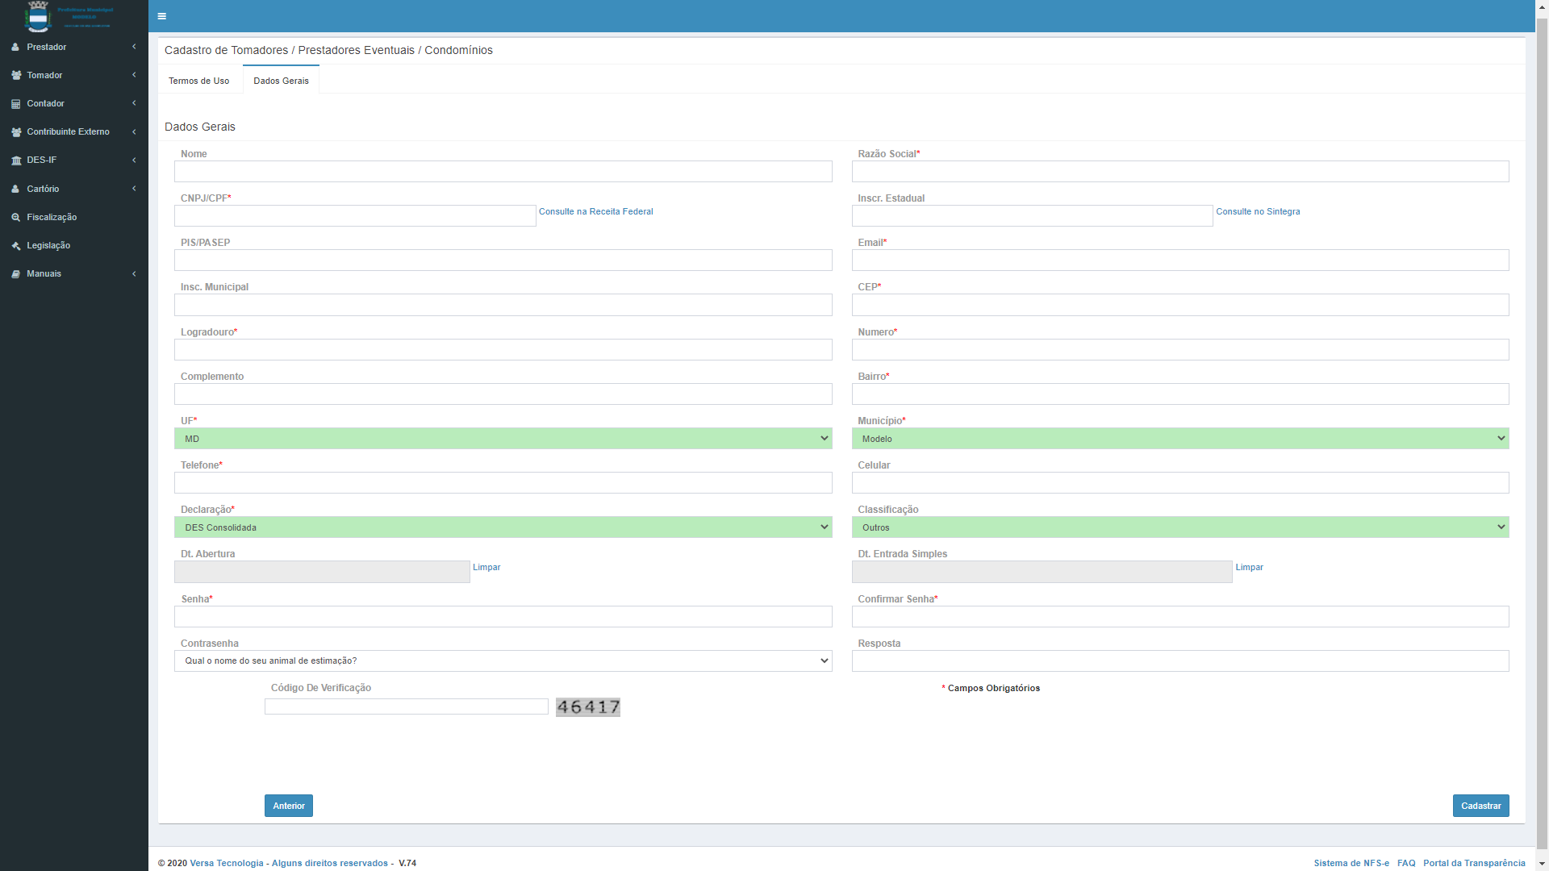Screen dimensions: 1549x871
Task: Click the Fiscalização magnifier icon
Action: coord(15,218)
